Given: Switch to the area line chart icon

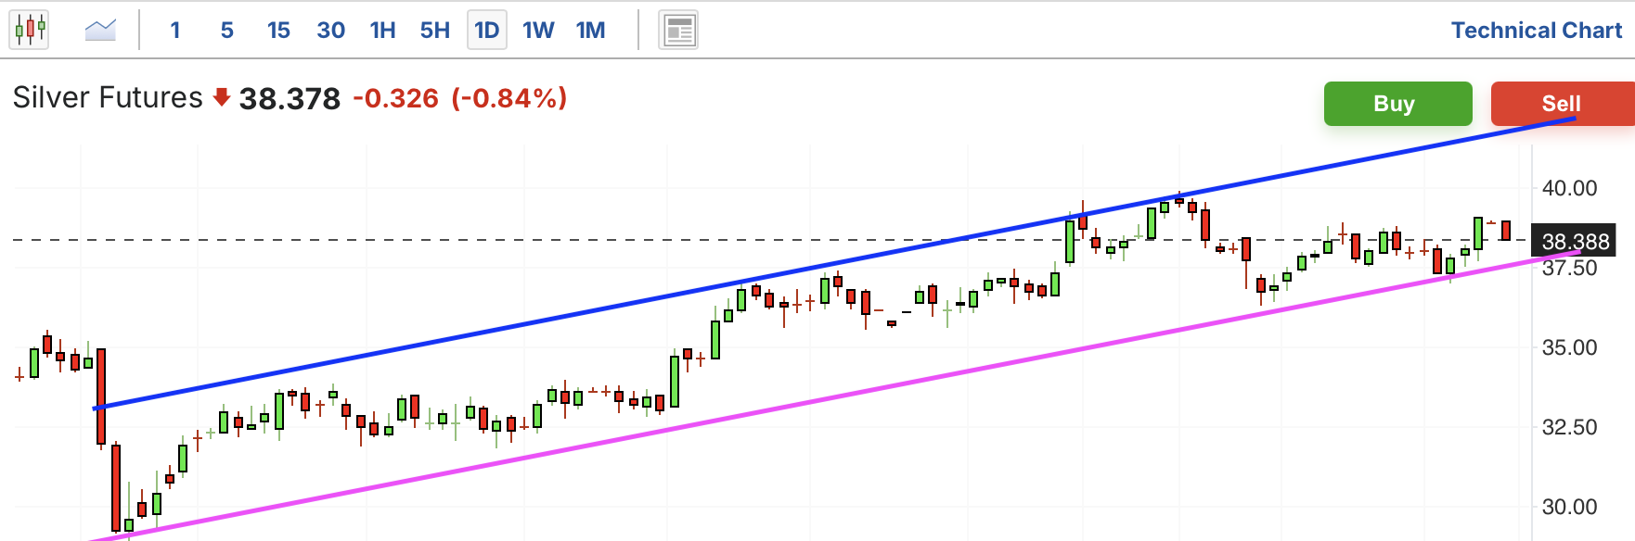Looking at the screenshot, I should pyautogui.click(x=100, y=30).
